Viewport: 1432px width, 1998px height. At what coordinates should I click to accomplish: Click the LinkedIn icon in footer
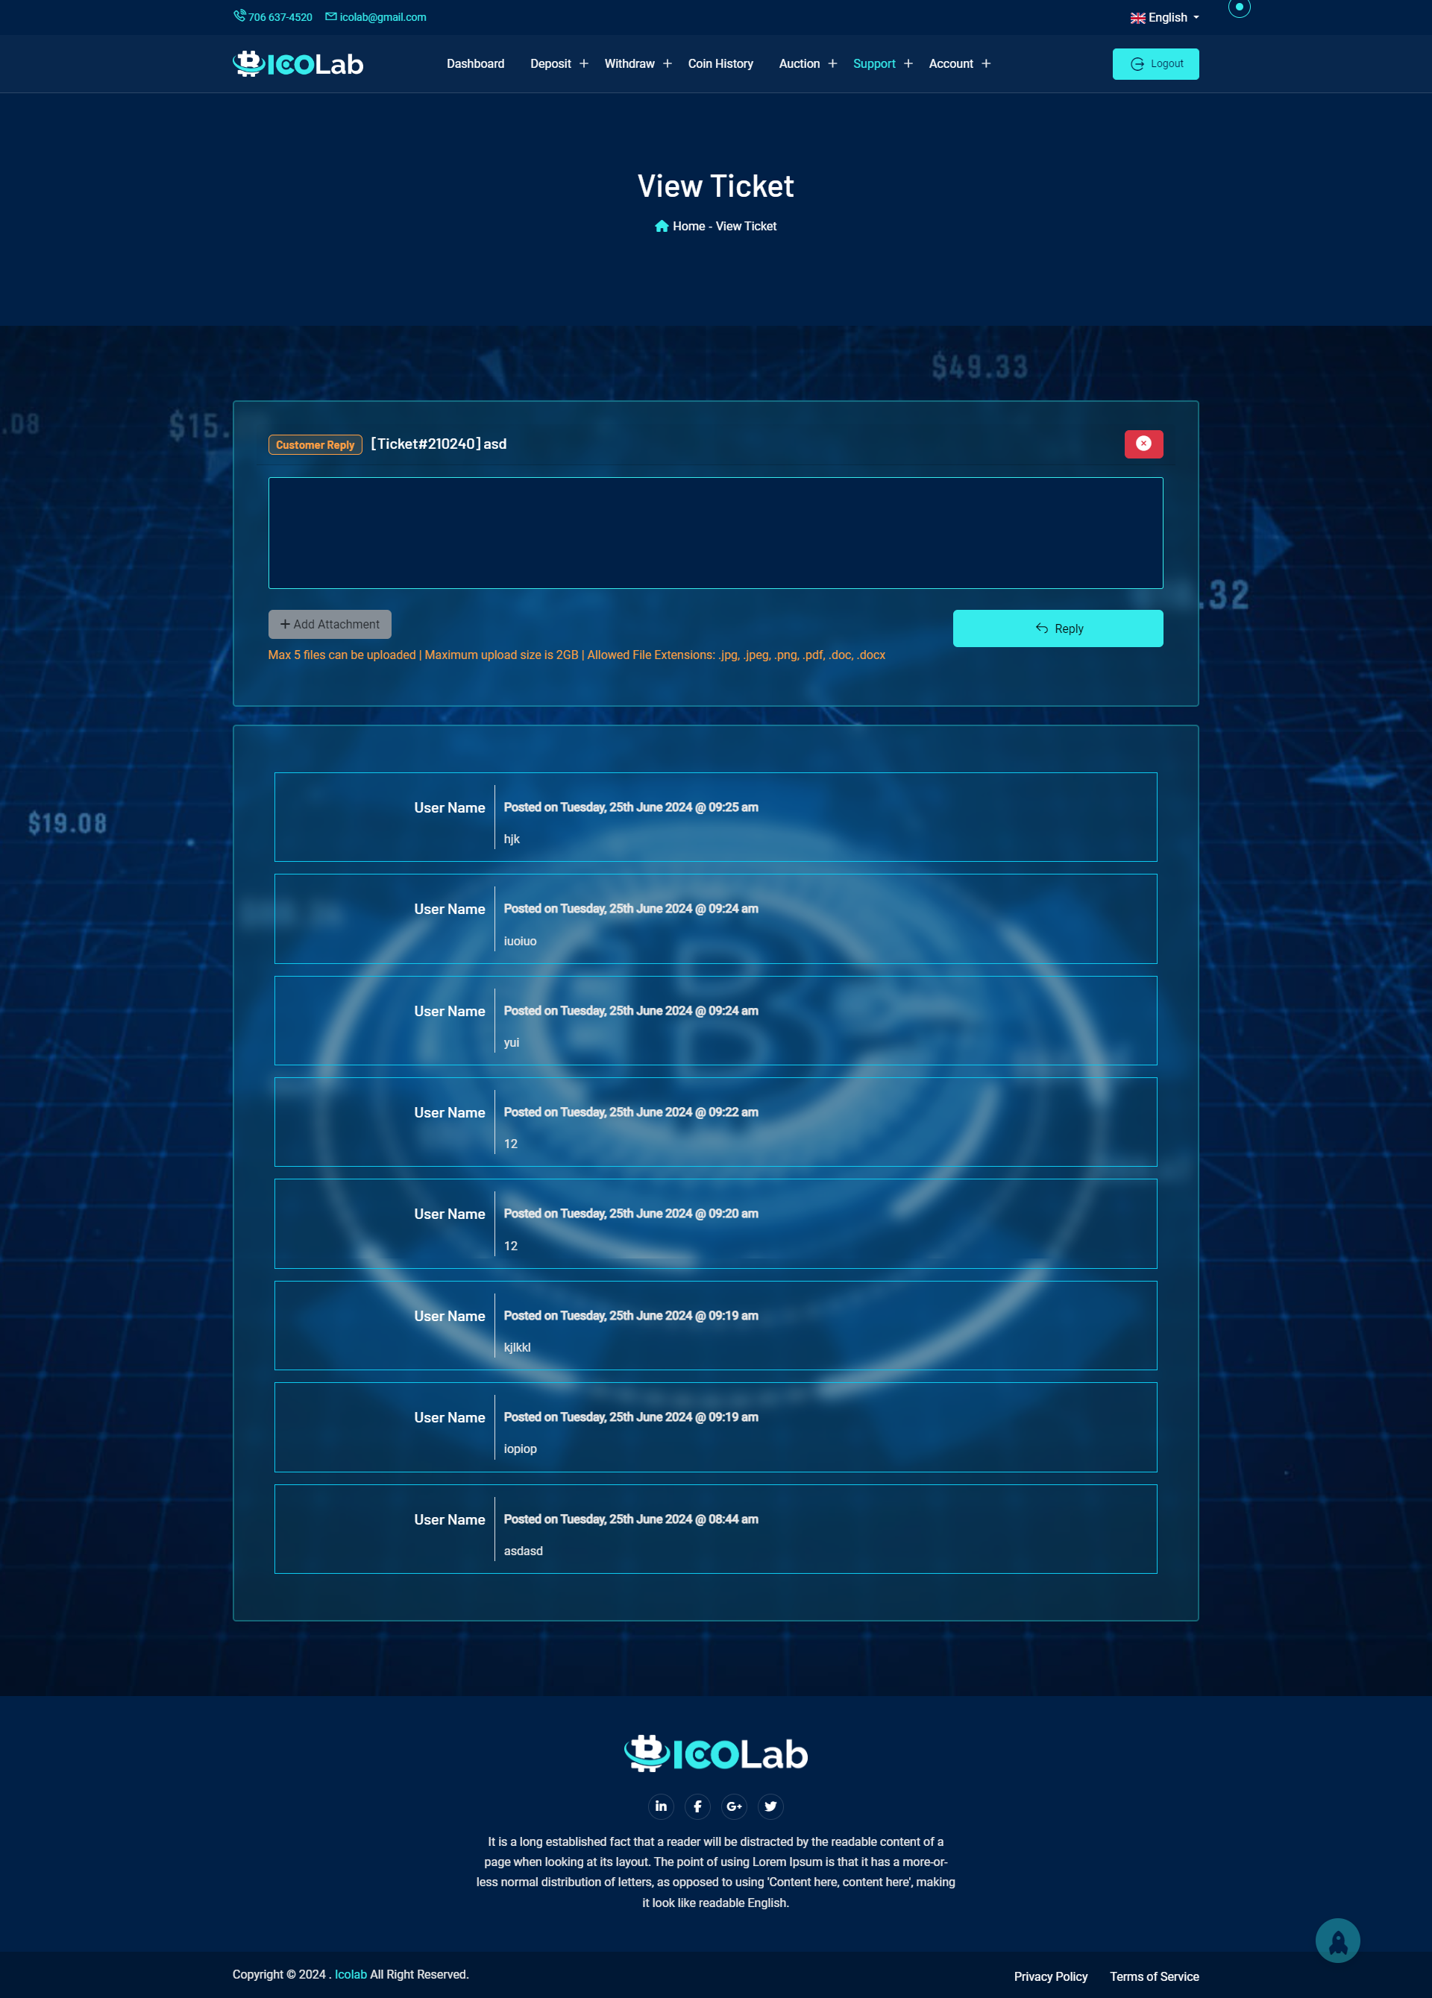(661, 1807)
